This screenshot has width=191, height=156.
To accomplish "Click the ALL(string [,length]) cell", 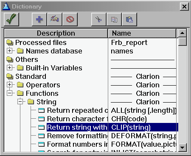I will pos(143,110).
